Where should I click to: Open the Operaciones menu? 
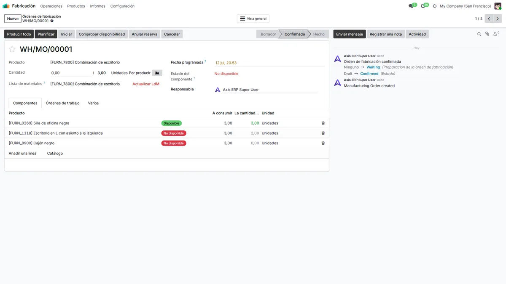pyautogui.click(x=51, y=6)
